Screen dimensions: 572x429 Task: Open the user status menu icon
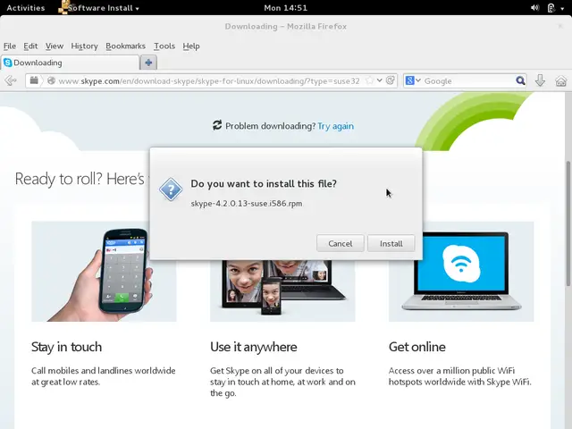[x=551, y=8]
